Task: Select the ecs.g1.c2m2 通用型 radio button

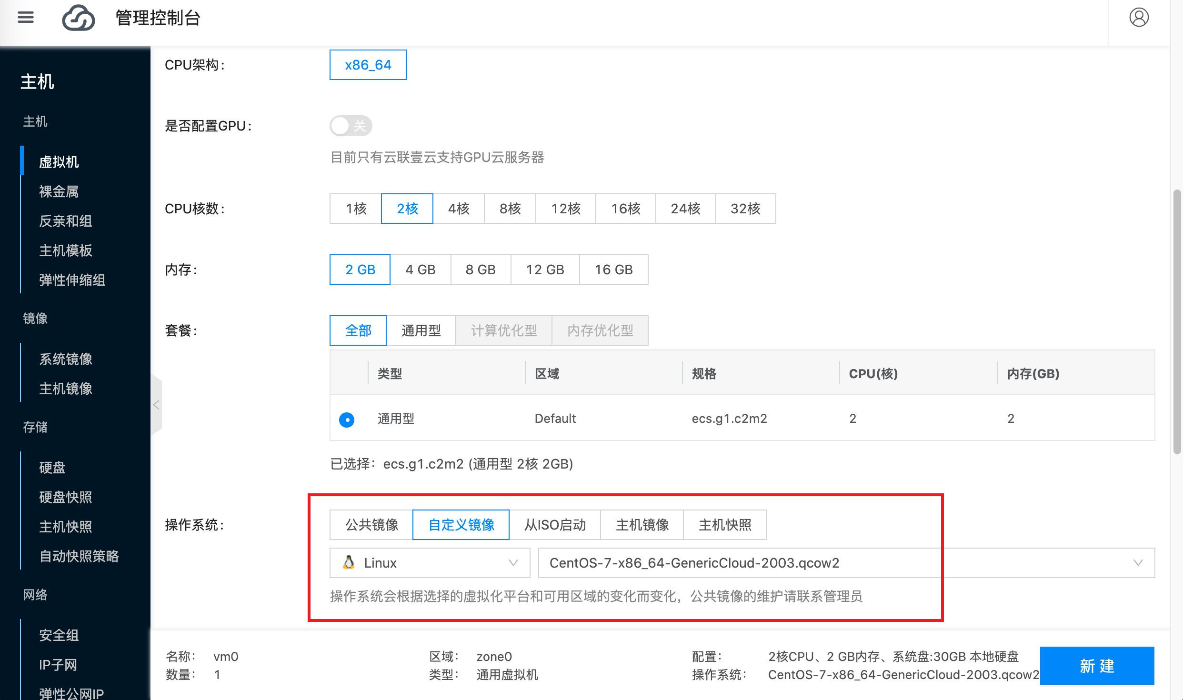Action: [347, 419]
